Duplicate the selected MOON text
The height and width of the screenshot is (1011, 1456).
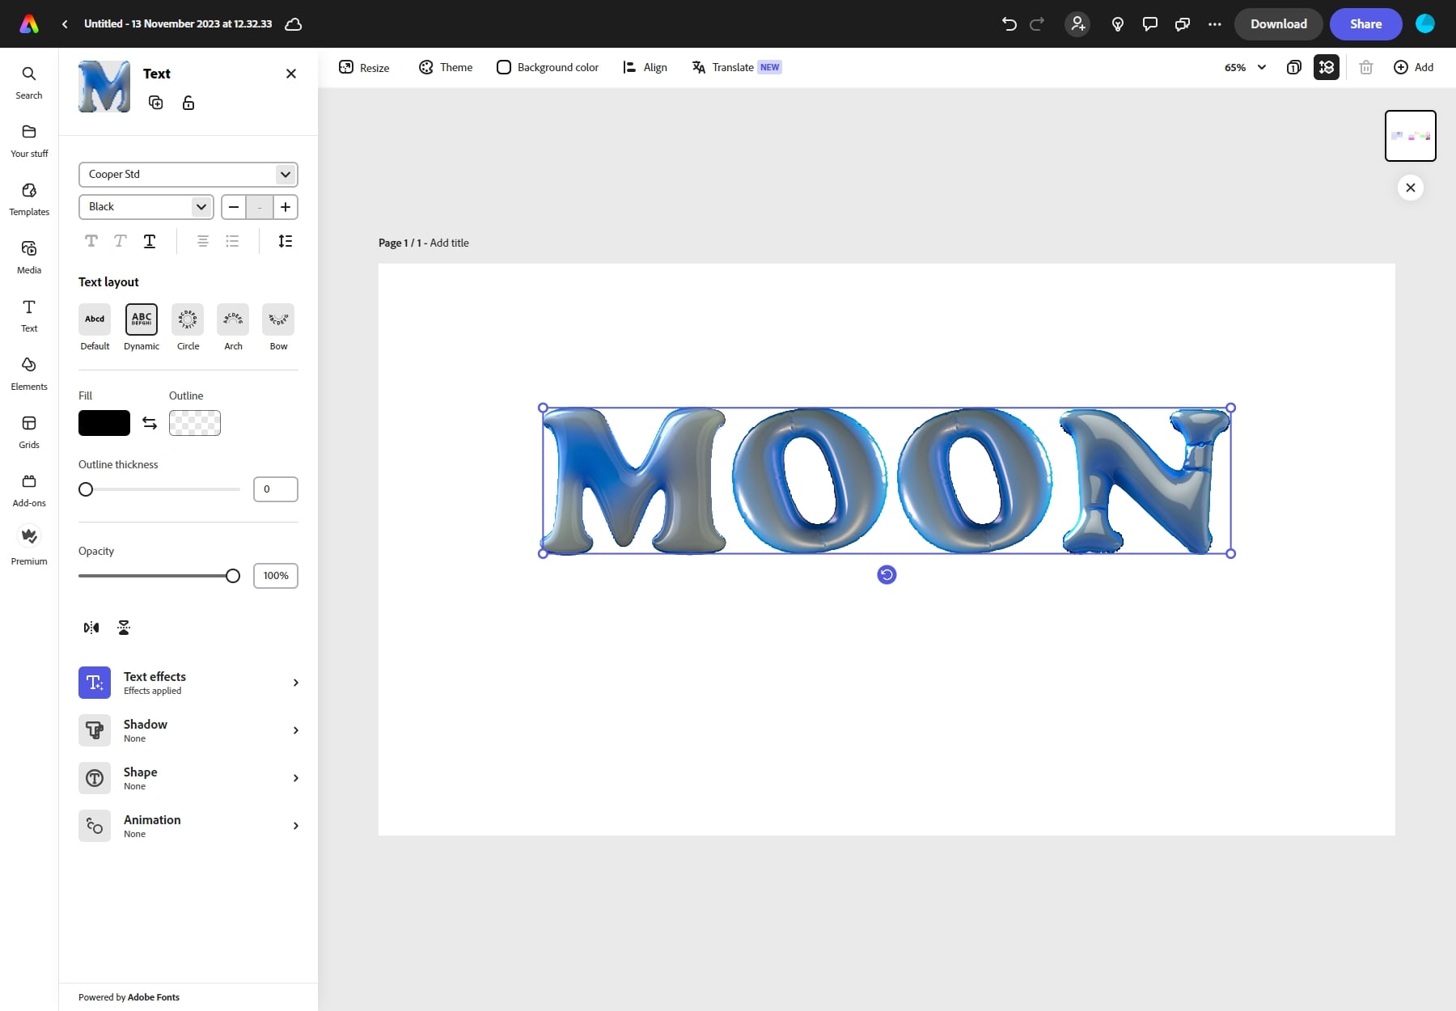(x=156, y=103)
